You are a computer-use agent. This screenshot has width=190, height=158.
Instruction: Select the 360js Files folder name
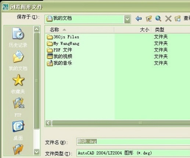pos(66,37)
